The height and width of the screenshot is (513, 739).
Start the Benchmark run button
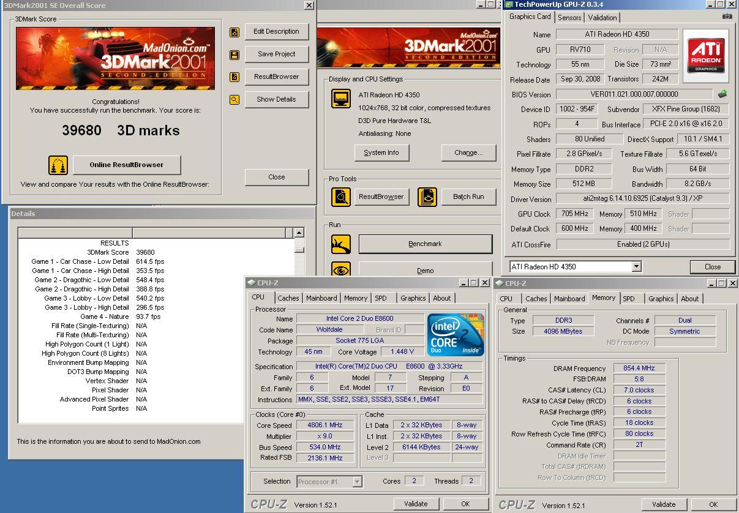[x=426, y=244]
